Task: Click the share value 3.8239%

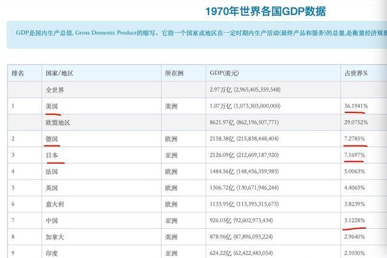Action: pos(354,204)
